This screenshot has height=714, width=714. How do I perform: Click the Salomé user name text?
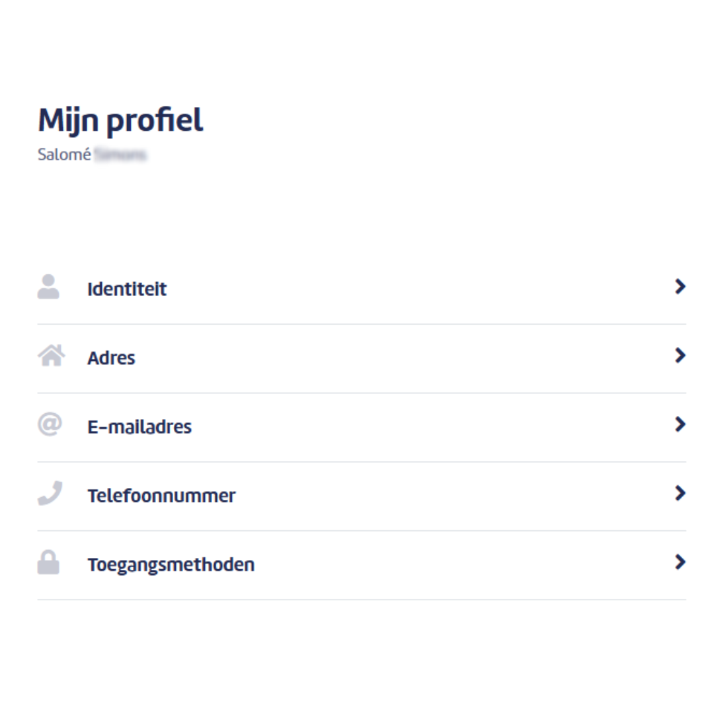[64, 155]
